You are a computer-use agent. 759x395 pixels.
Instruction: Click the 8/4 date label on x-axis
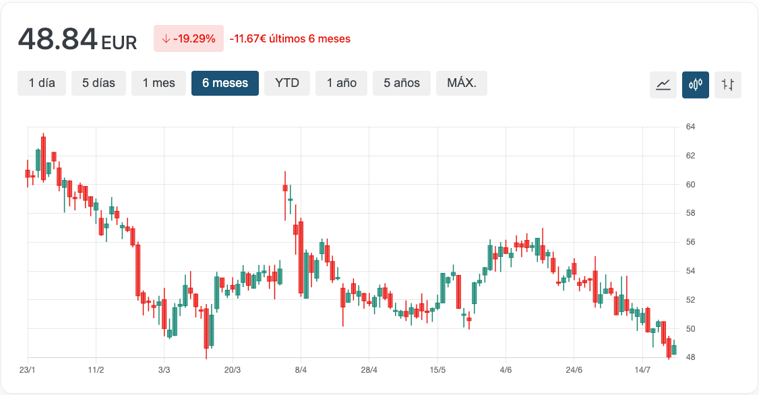(x=301, y=370)
